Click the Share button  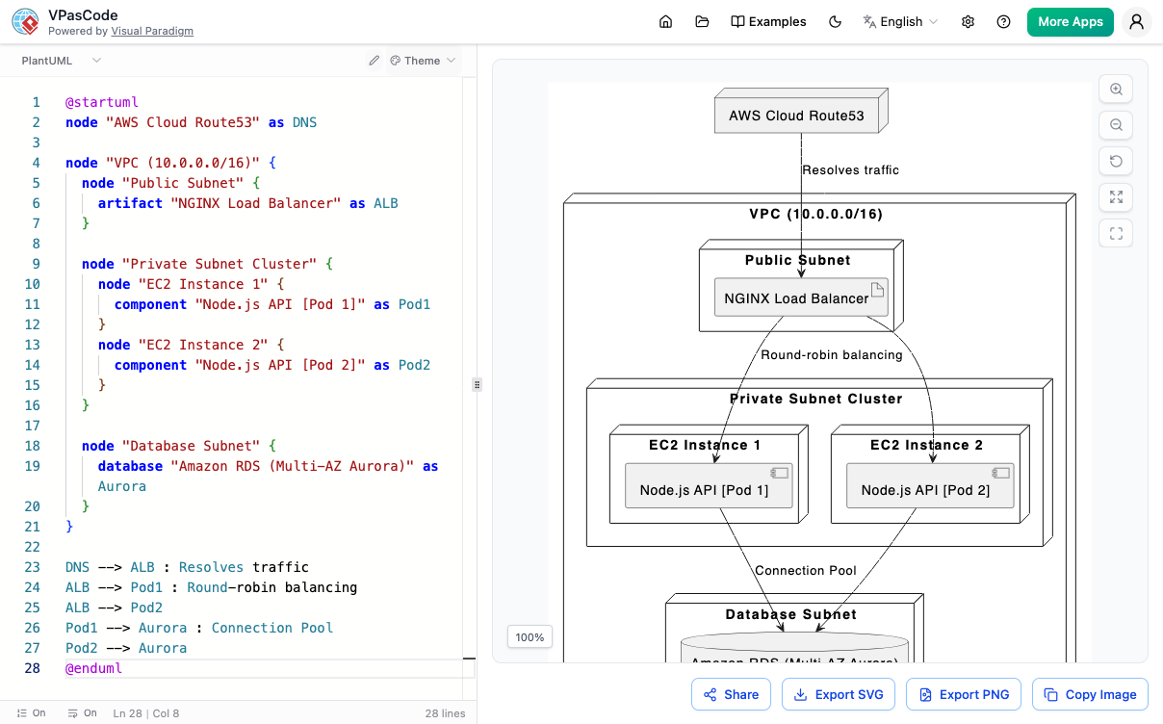point(731,694)
